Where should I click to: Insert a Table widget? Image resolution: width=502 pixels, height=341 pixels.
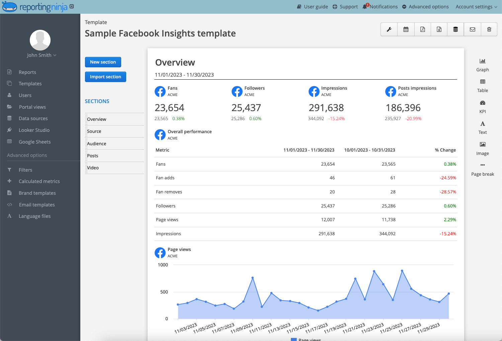[x=482, y=85]
